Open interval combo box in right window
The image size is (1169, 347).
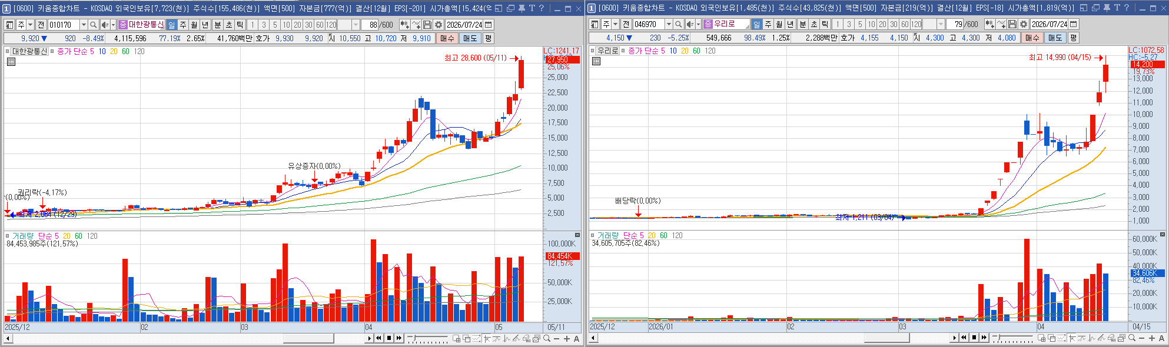(x=934, y=24)
